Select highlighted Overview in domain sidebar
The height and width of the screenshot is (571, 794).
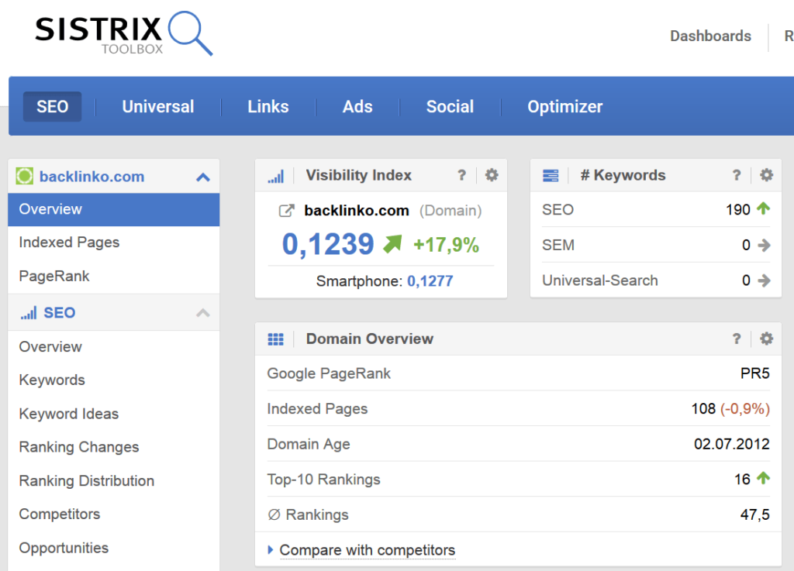(114, 209)
